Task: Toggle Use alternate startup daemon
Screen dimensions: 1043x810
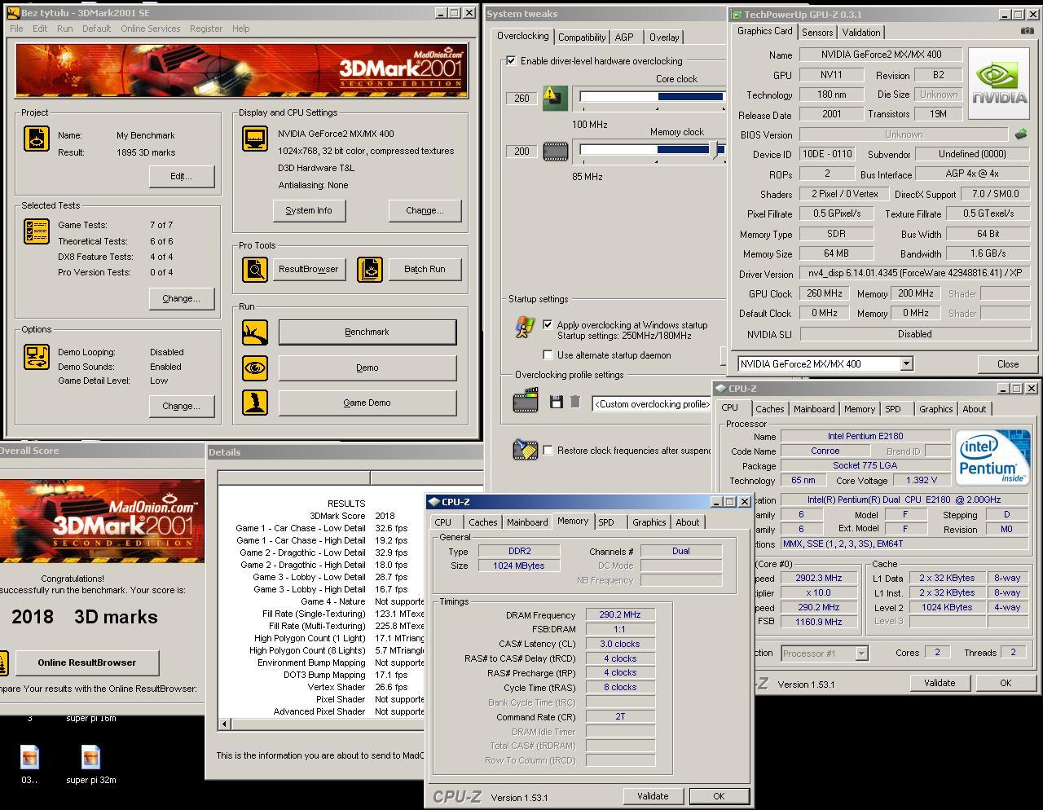Action: (548, 355)
